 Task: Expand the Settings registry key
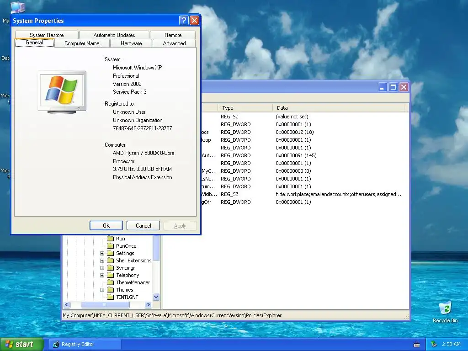[x=102, y=253]
